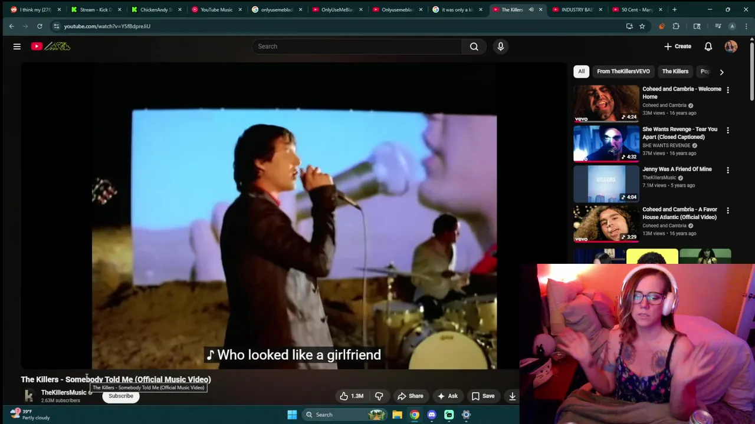Click the "2.63M subscribers" text

point(60,400)
